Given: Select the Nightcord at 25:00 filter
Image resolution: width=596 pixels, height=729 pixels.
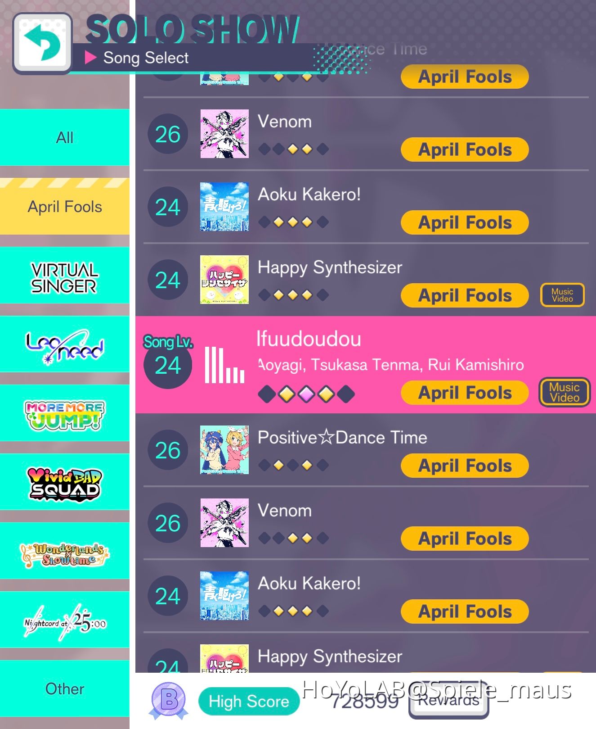Looking at the screenshot, I should click(65, 620).
